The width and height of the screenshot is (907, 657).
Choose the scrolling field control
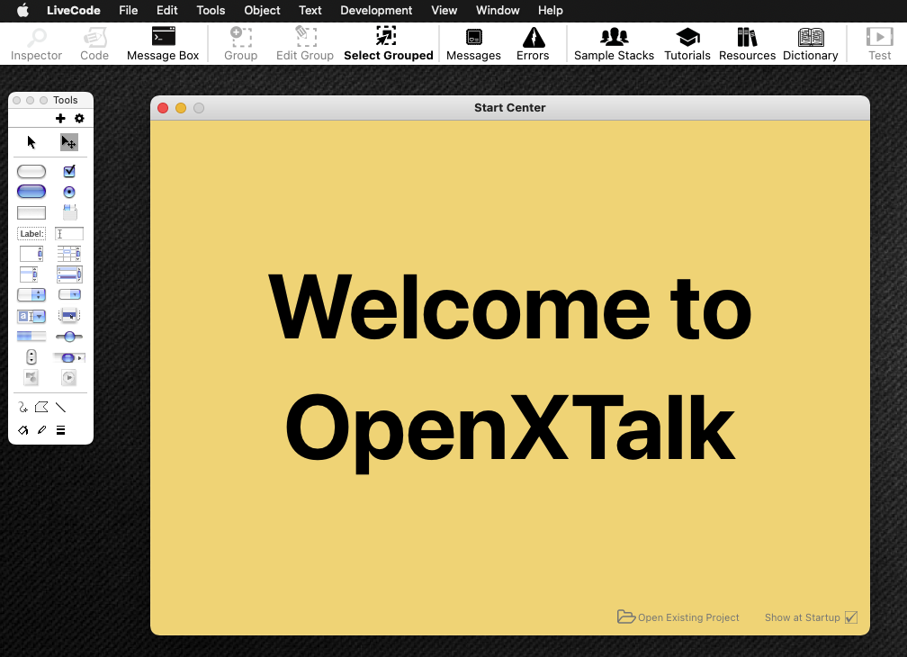[x=31, y=254]
